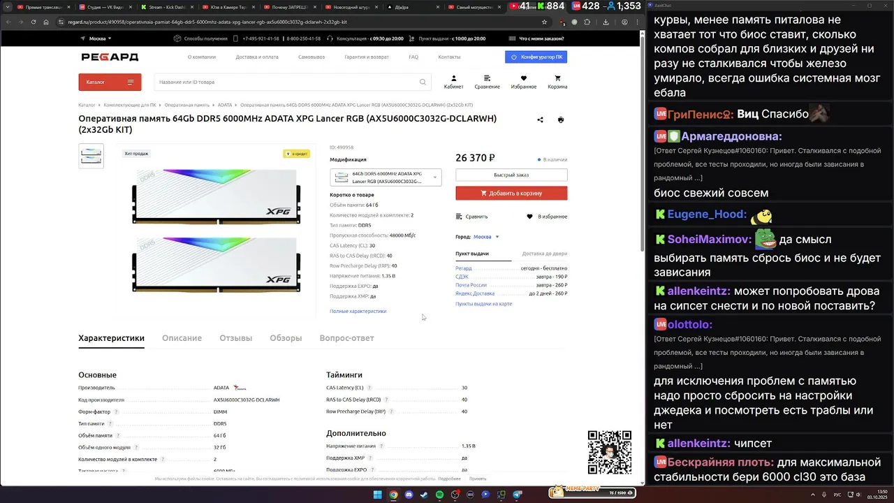Open Steam from taskbar
The width and height of the screenshot is (894, 503).
[x=424, y=495]
